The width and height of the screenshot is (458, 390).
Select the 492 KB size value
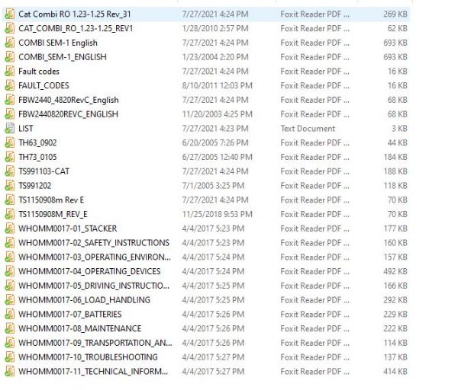(395, 271)
